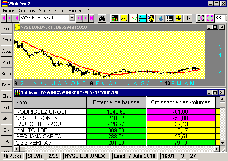Click the green cell 79,16
The image size is (228, 161).
(181, 143)
